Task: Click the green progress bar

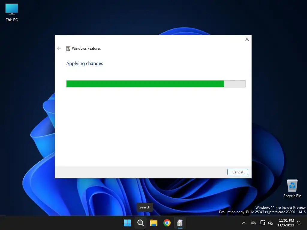Action: [156, 84]
